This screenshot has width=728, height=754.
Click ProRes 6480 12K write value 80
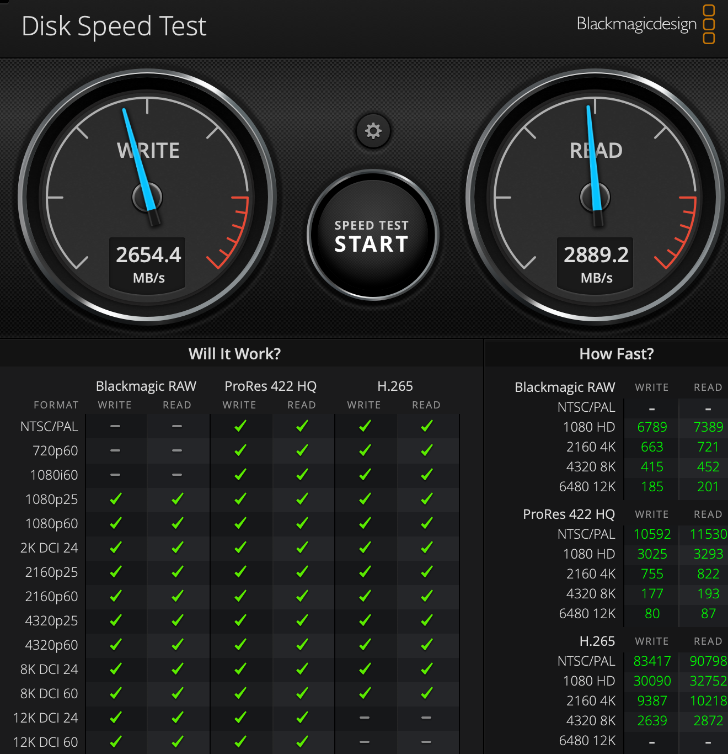click(x=652, y=614)
